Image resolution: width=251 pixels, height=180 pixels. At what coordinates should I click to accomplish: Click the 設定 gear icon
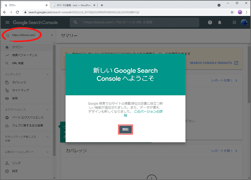(7, 171)
